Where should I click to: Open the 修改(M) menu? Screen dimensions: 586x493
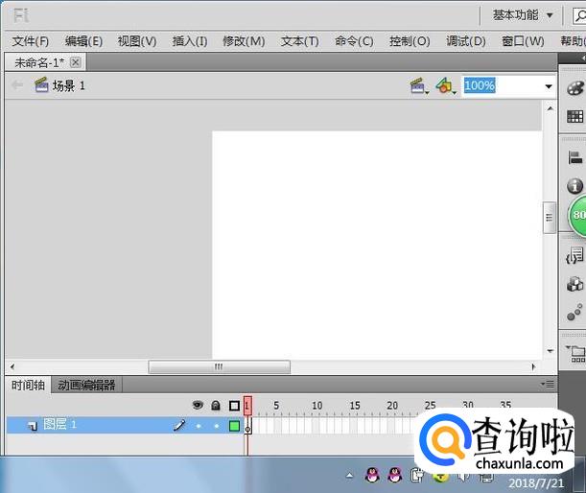pyautogui.click(x=244, y=41)
